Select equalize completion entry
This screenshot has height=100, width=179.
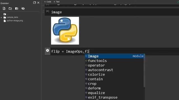(114, 93)
